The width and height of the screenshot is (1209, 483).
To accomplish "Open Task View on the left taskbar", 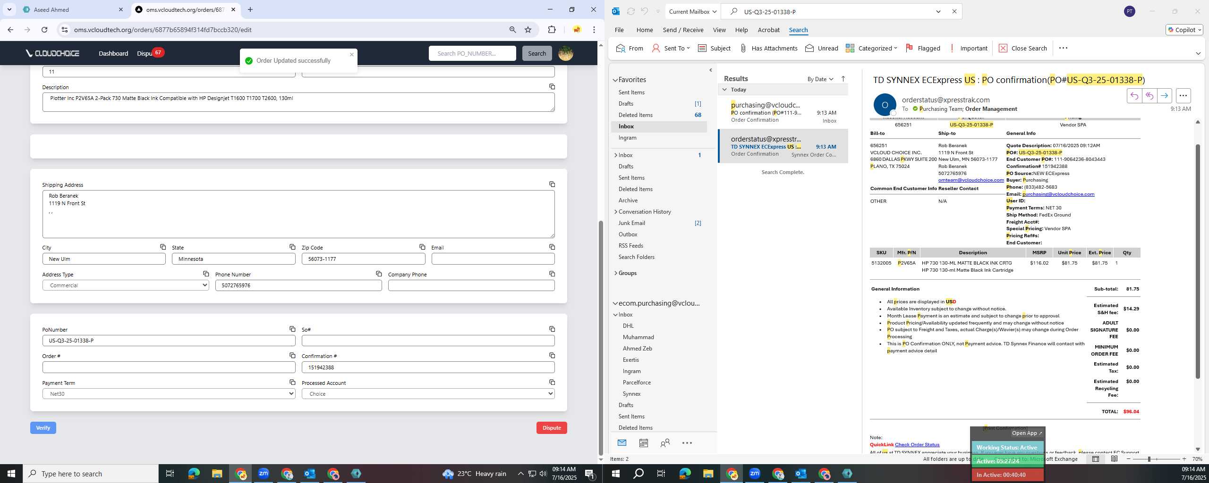I will tap(170, 474).
